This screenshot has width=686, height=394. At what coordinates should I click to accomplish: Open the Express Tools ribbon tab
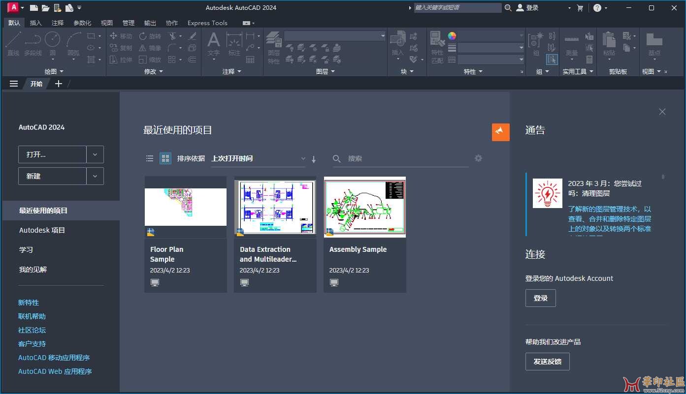[x=207, y=23]
